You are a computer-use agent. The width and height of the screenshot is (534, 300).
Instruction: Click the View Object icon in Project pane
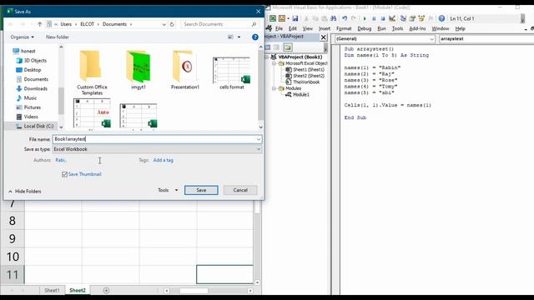tap(276, 47)
